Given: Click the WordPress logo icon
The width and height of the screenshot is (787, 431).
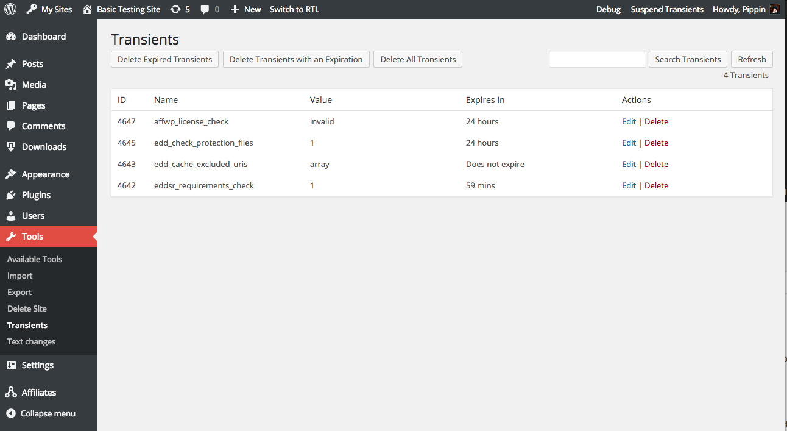Looking at the screenshot, I should point(10,9).
